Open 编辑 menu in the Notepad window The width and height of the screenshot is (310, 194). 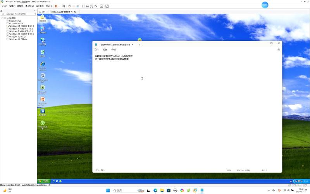[105, 50]
